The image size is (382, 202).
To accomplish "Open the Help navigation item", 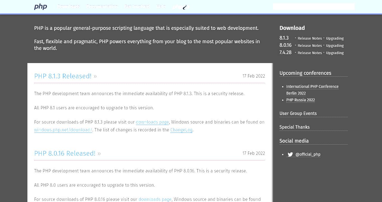I will [x=161, y=6].
